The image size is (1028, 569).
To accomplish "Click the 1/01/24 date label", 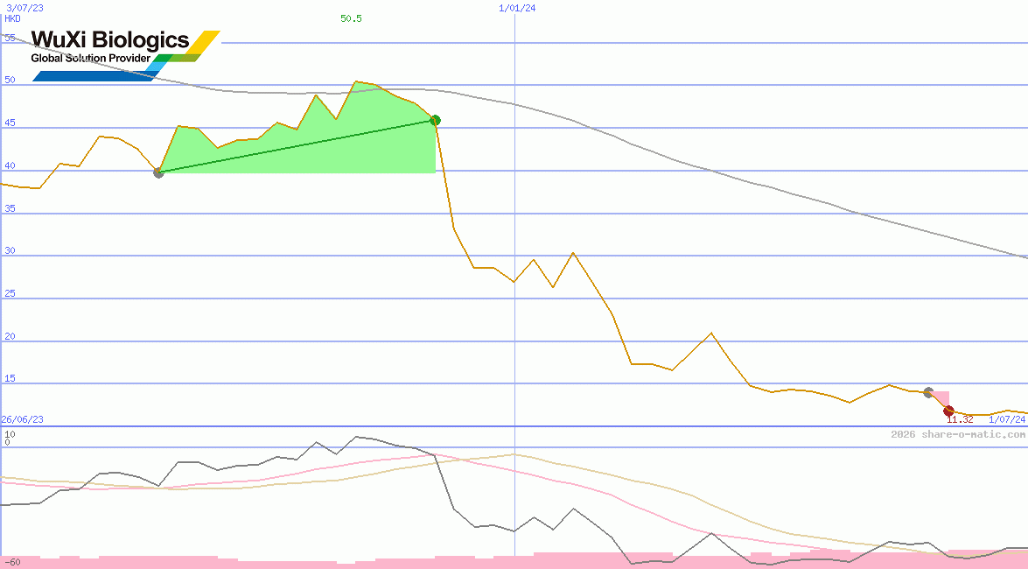I will click(517, 8).
